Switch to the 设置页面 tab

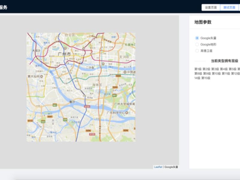coord(211,7)
